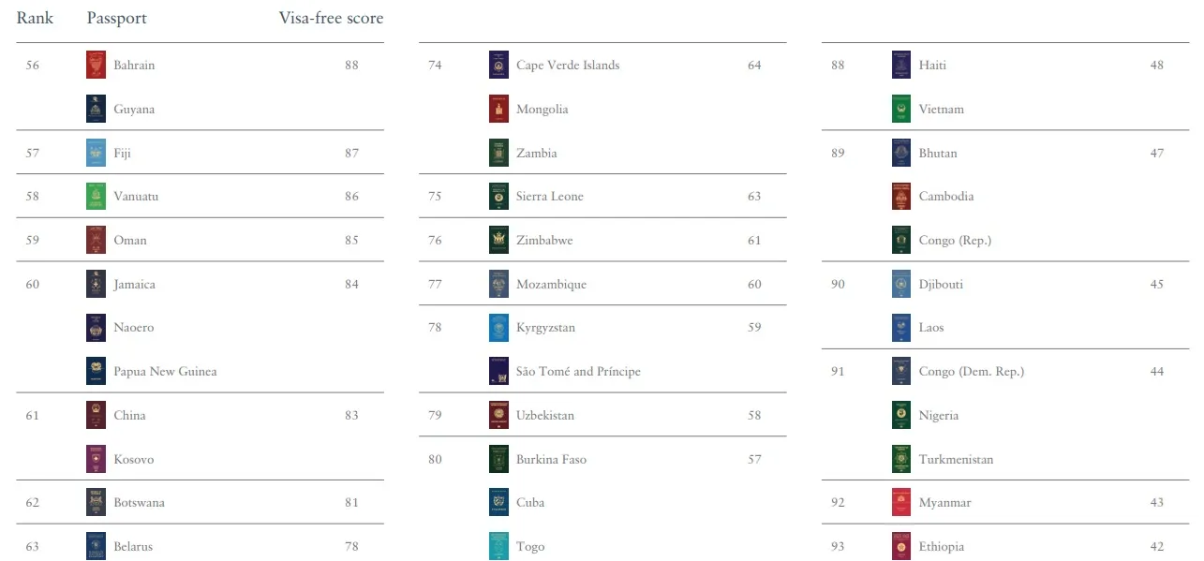
Task: Click the light blue Fiji passport icon
Action: click(96, 153)
